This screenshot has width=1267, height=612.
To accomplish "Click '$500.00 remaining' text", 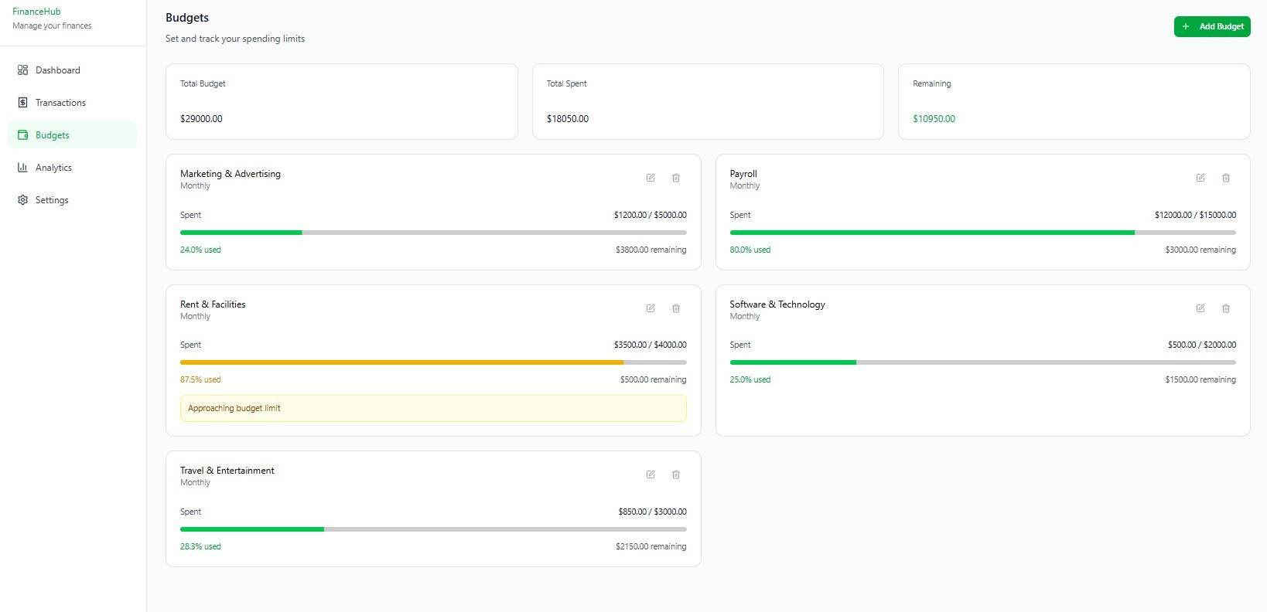I will coord(654,379).
